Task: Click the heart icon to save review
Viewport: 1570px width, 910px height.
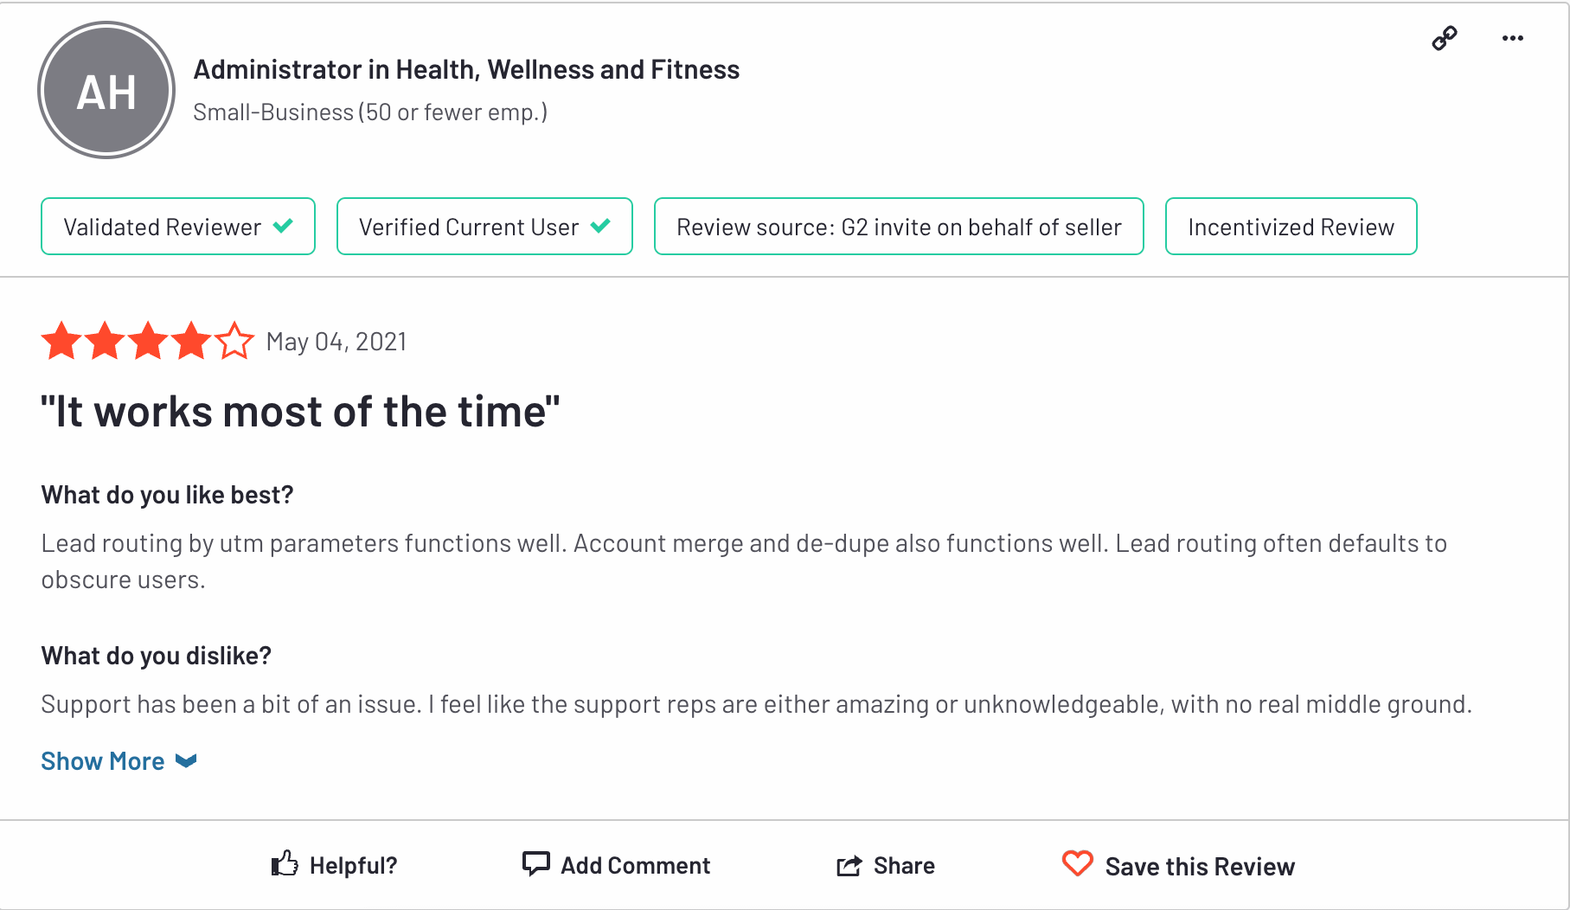Action: click(x=1077, y=863)
